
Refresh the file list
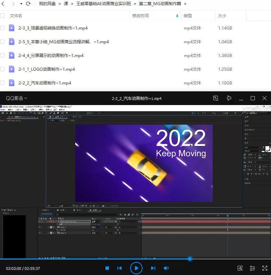click(28, 4)
